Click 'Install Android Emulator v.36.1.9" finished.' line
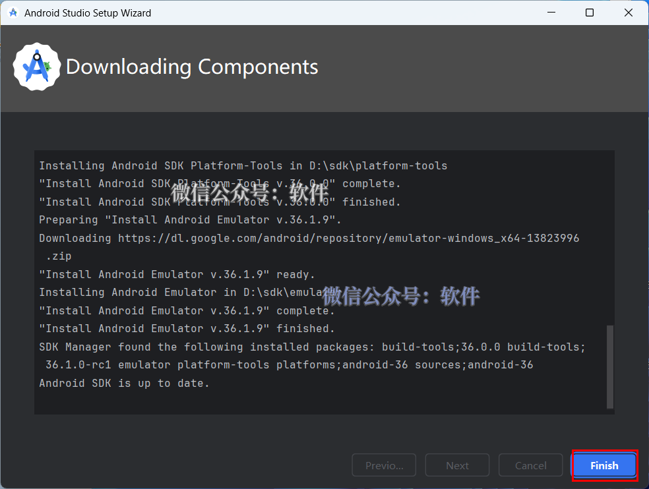The width and height of the screenshot is (649, 489). (x=187, y=328)
